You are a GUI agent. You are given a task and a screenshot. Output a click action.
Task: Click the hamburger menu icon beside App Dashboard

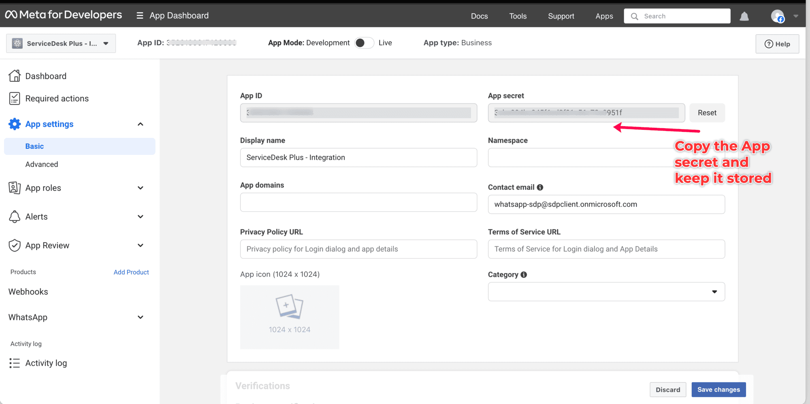(x=140, y=16)
